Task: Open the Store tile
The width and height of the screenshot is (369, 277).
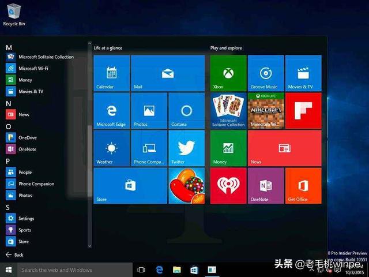Action: pos(130,186)
